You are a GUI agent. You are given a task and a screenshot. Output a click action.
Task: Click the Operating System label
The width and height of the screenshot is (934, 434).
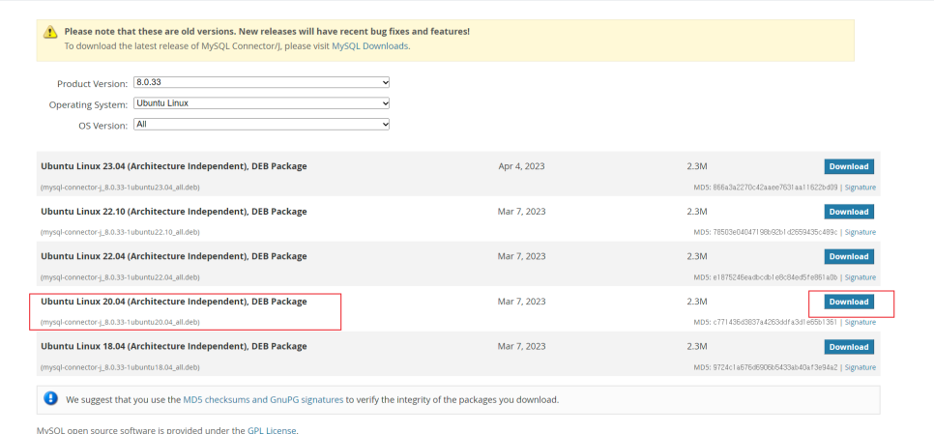(x=88, y=104)
